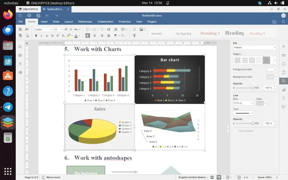Toggle bold formatting
This screenshot has height=180, width=288.
coord(36,36)
